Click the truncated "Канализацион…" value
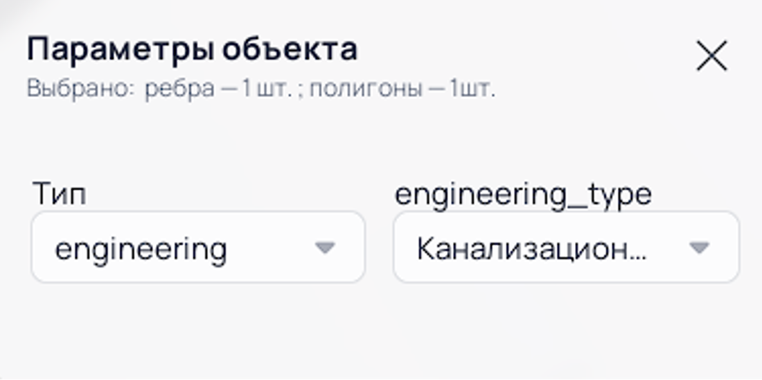Image resolution: width=762 pixels, height=380 pixels. click(x=531, y=248)
